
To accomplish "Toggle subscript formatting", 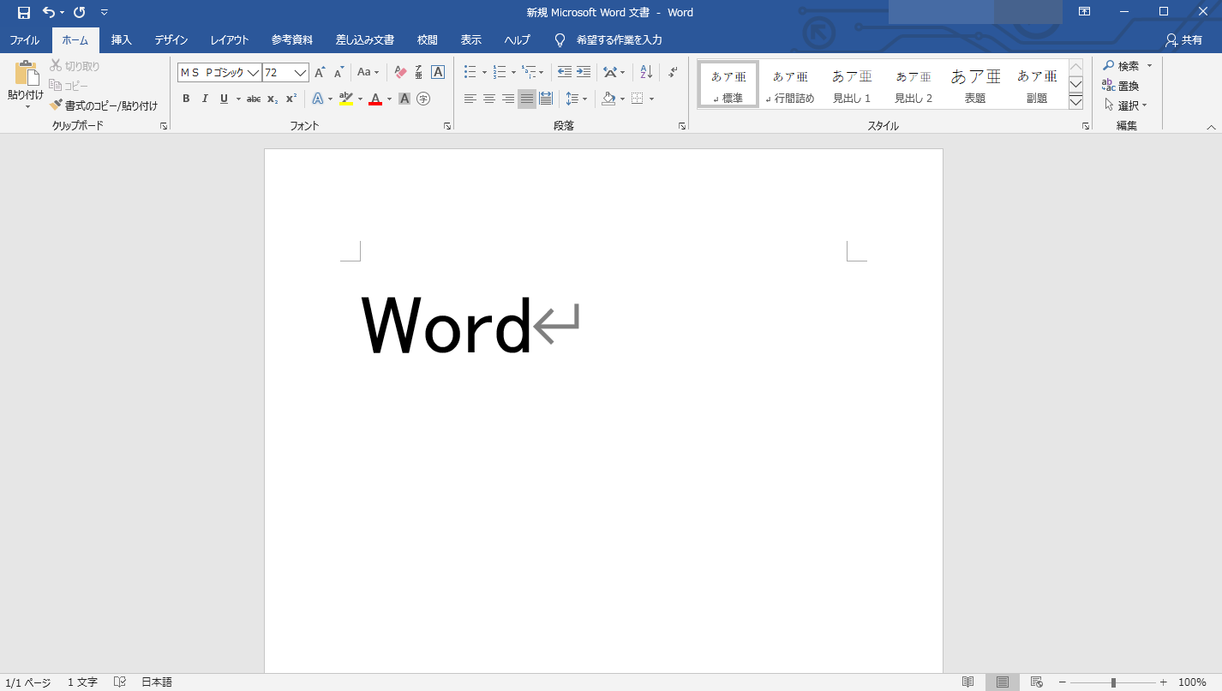I will coord(273,99).
